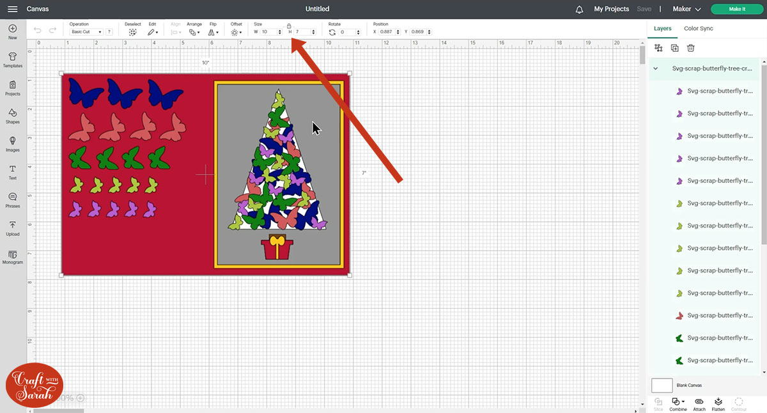Click the Rotate angle input field
The height and width of the screenshot is (413, 767).
point(348,32)
